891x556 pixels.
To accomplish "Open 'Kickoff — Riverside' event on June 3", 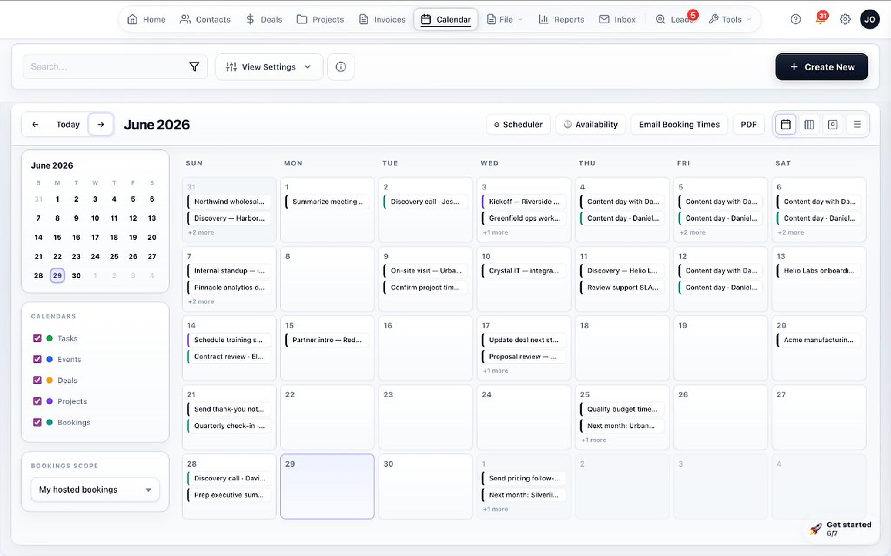I will 524,202.
